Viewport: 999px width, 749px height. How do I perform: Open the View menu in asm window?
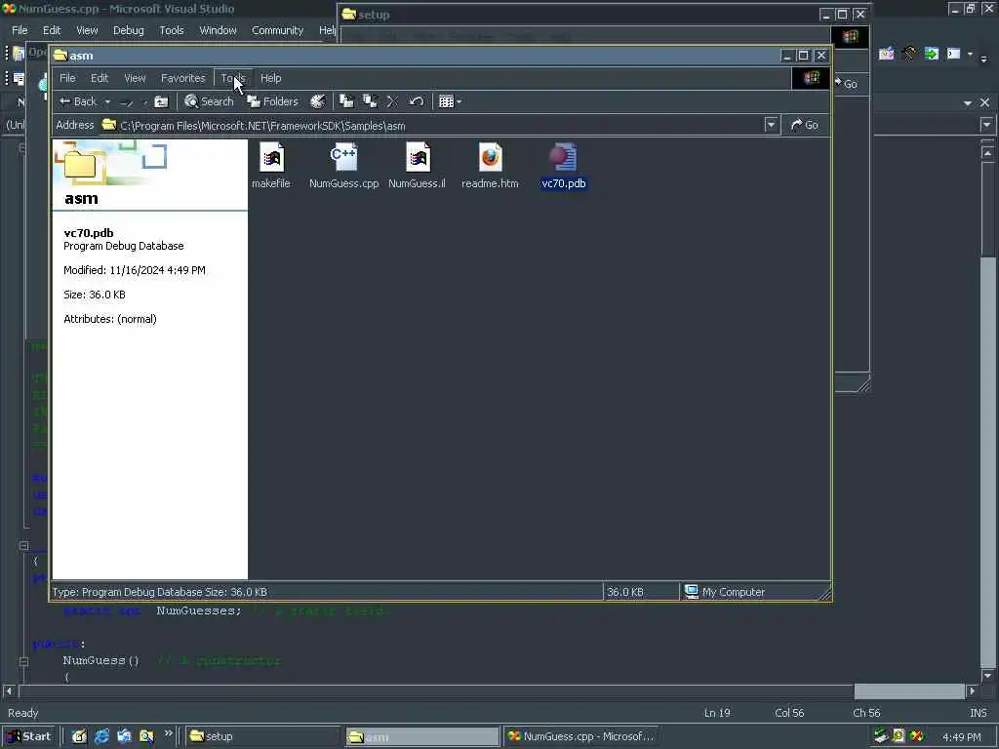click(x=135, y=78)
